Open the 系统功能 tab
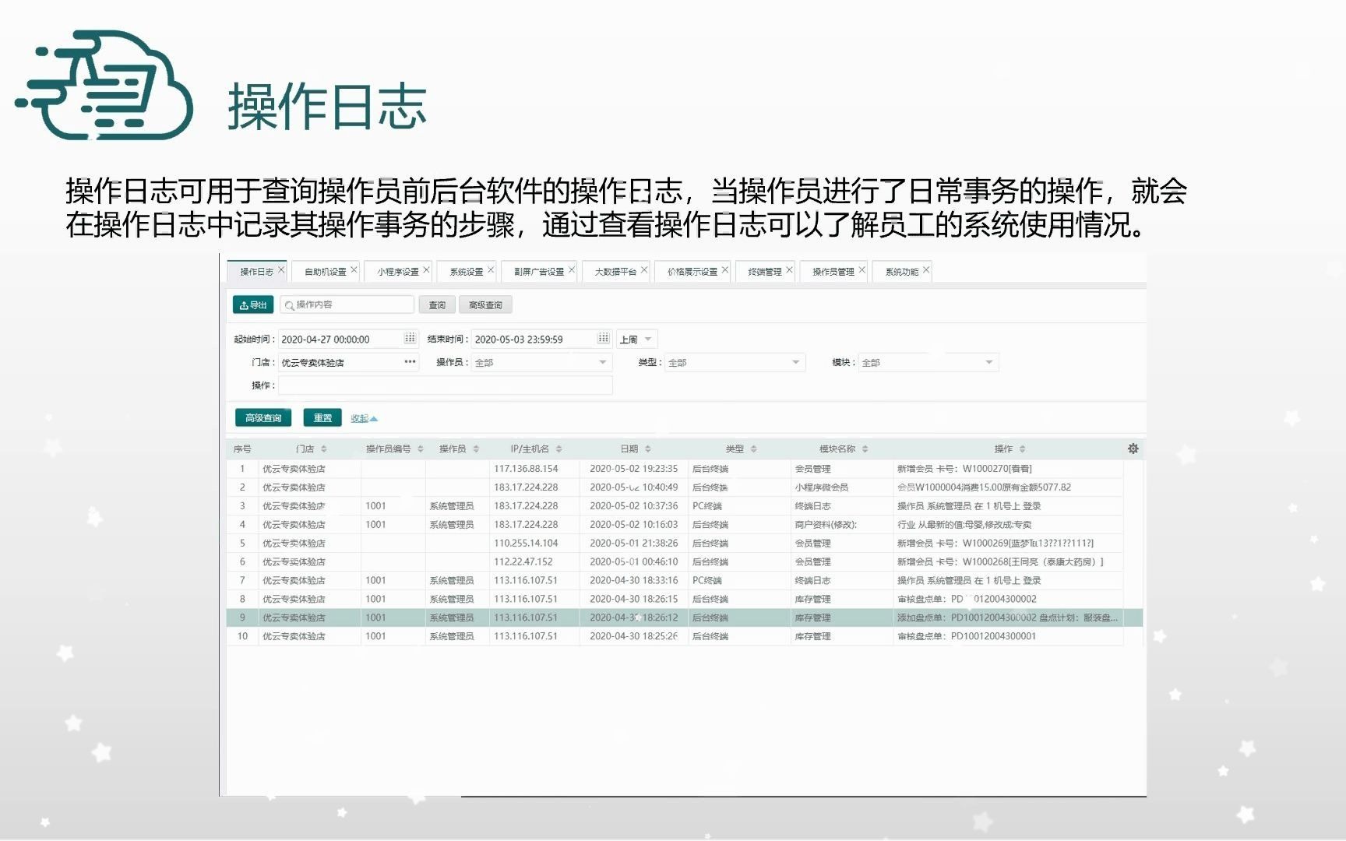 [x=902, y=272]
